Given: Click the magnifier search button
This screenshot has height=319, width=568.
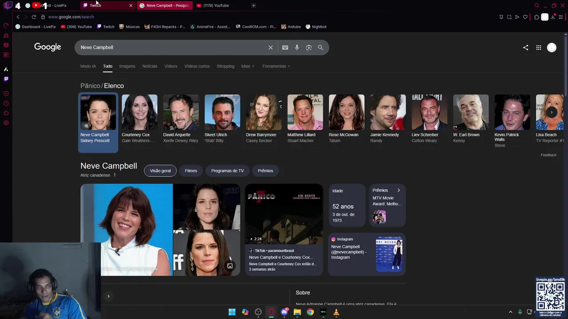Looking at the screenshot, I should (320, 47).
